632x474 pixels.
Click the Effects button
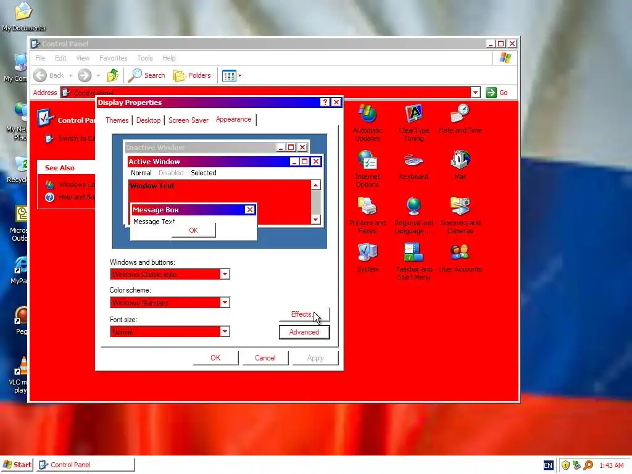click(304, 314)
